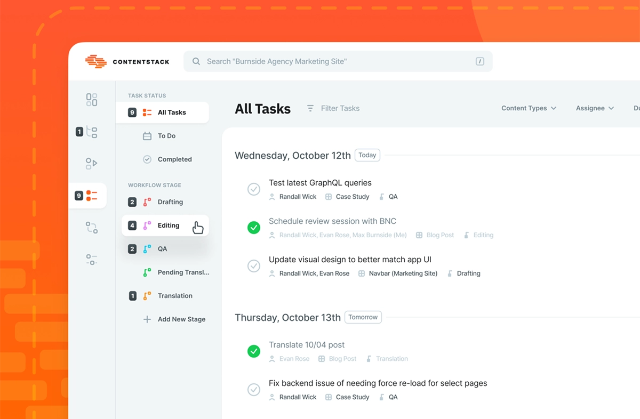Open task Schedule review session with BNC
This screenshot has width=640, height=419.
pos(332,221)
